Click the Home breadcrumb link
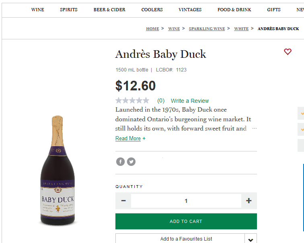The image size is (304, 243). (x=152, y=29)
